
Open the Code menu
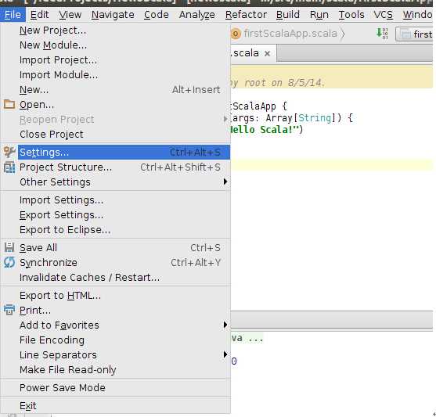(157, 14)
